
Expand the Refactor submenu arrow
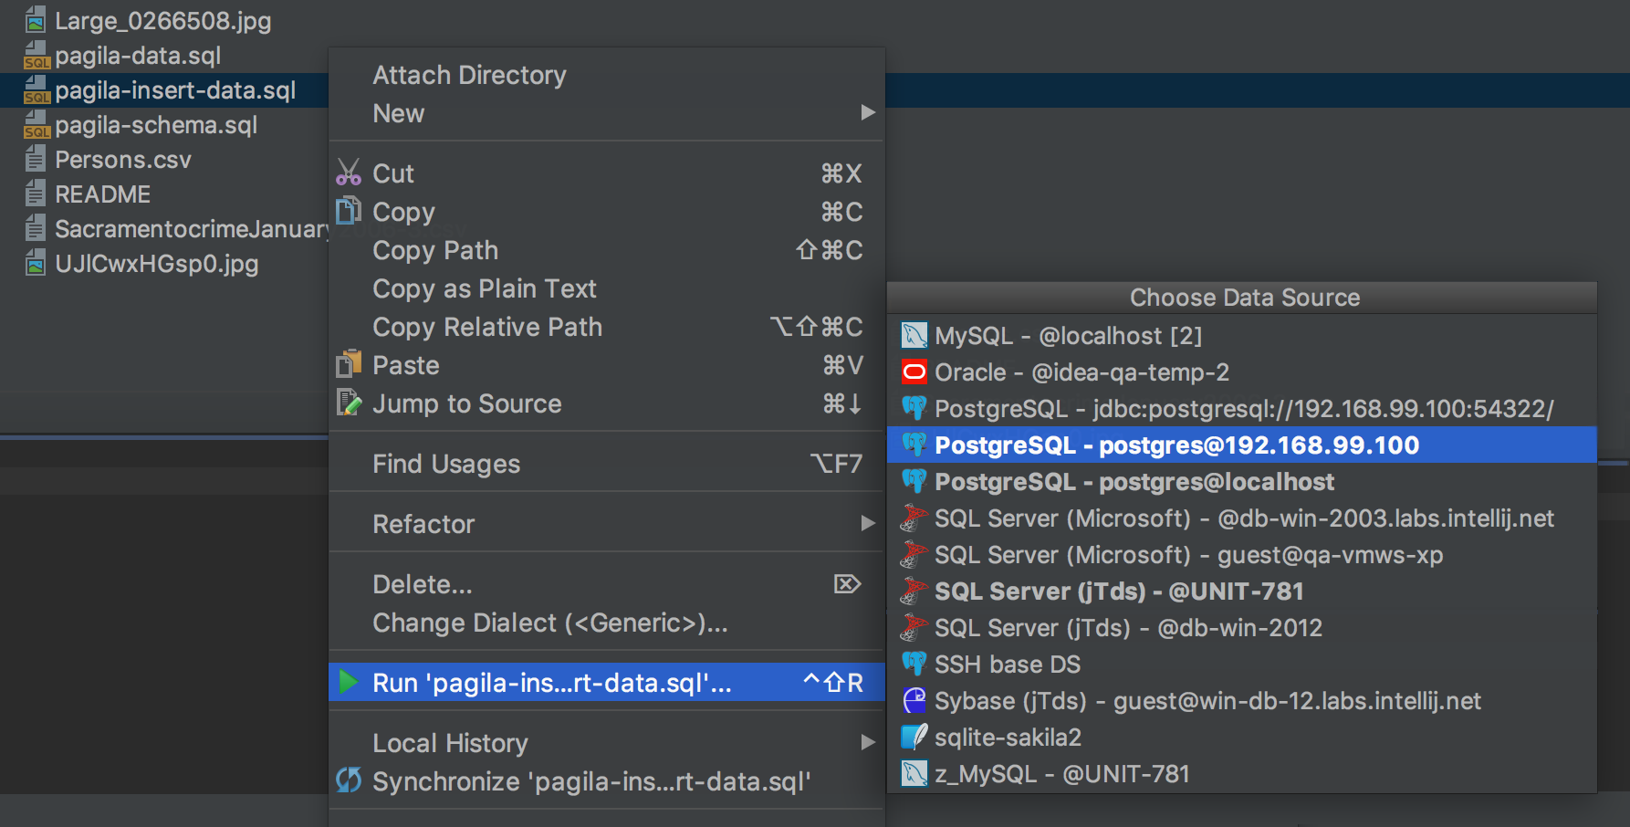[868, 523]
